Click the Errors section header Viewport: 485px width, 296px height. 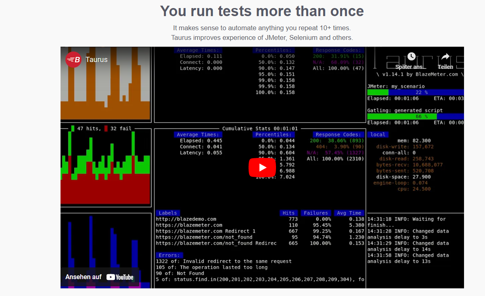pyautogui.click(x=169, y=255)
